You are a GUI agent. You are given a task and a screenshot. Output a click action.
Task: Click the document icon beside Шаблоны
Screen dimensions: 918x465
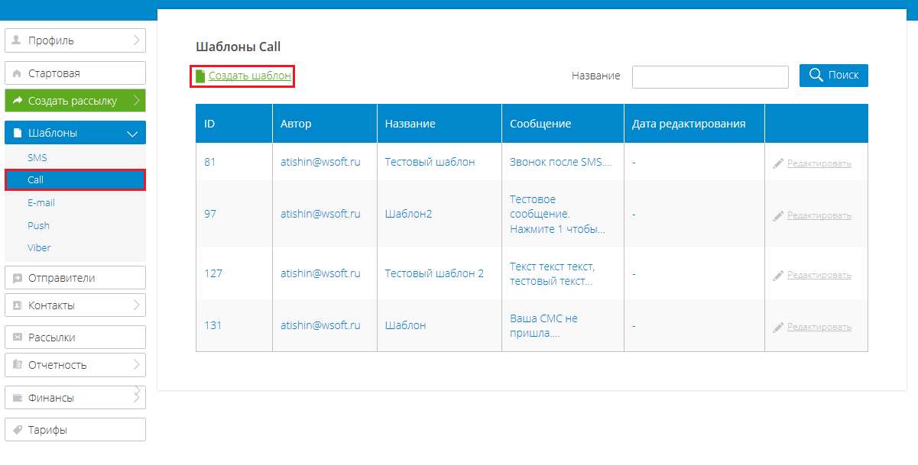(x=17, y=133)
